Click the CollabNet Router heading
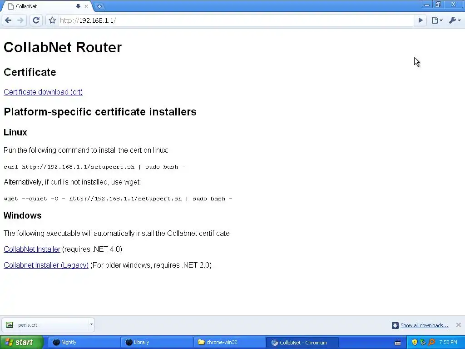 pos(63,47)
